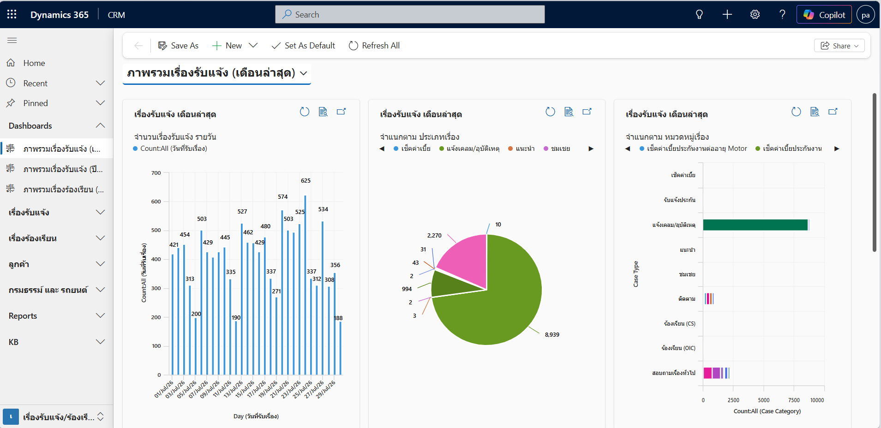881x428 pixels.
Task: View records for the pie chart tile
Action: pos(569,112)
